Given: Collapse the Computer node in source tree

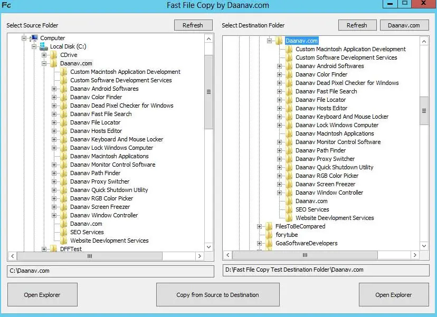Looking at the screenshot, I should 24,38.
